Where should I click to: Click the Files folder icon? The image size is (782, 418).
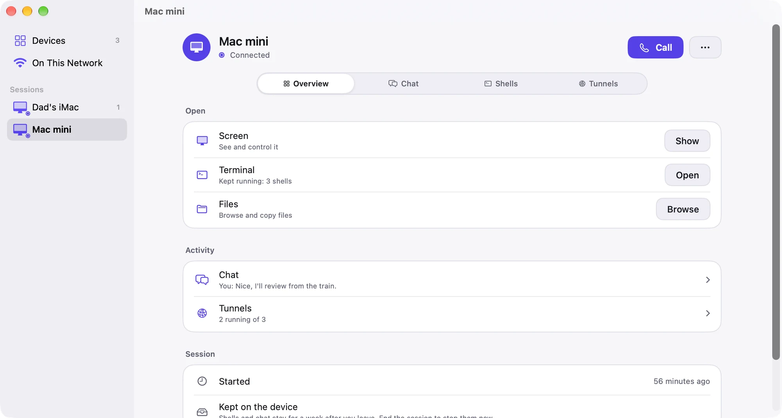click(x=202, y=209)
